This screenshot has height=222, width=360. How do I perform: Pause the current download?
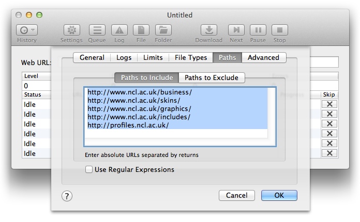258,30
